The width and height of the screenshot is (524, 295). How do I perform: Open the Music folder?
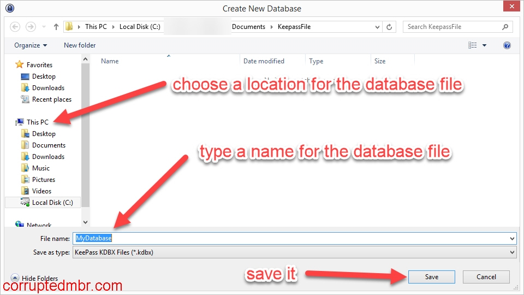[x=41, y=168]
